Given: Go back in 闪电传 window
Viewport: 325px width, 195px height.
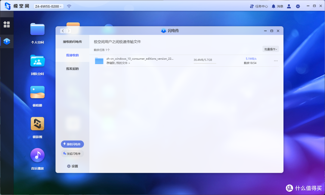Looking at the screenshot, I should pyautogui.click(x=63, y=31).
